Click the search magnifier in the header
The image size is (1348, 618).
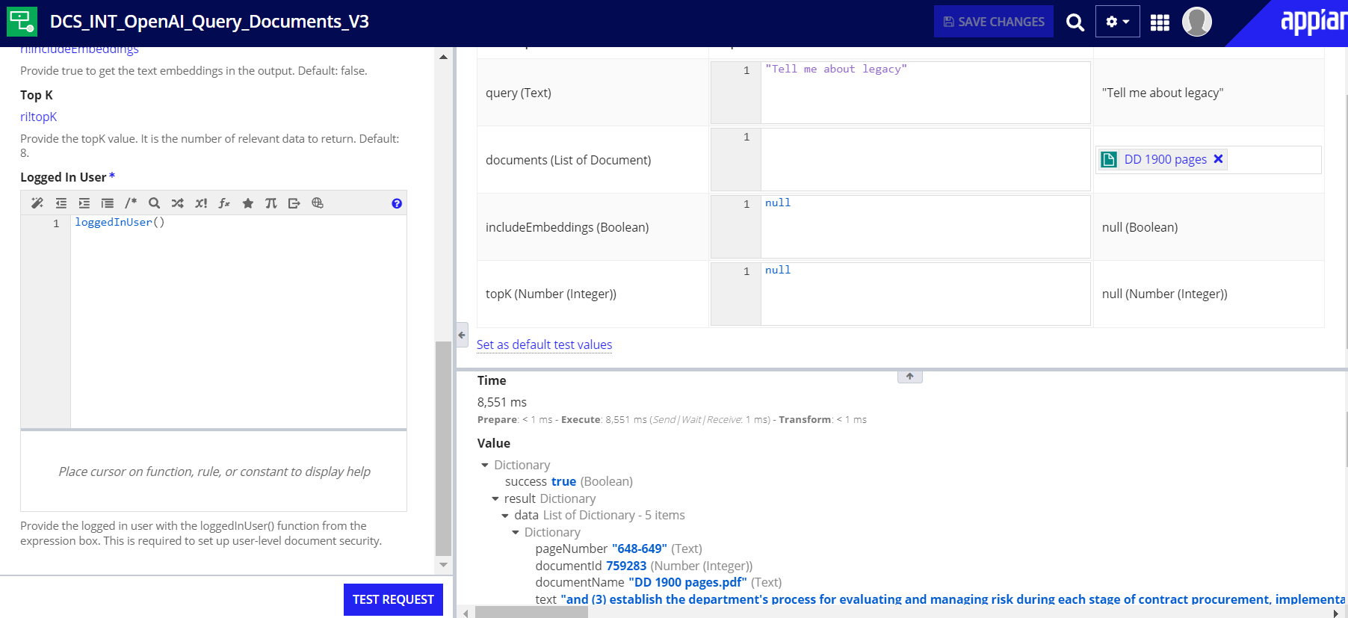pos(1075,22)
